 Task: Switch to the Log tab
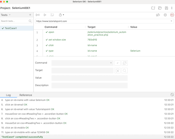(x=8, y=95)
